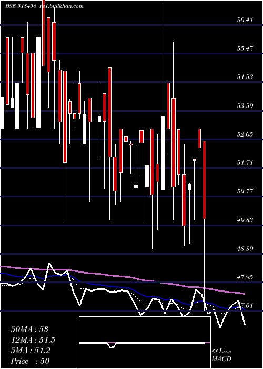The height and width of the screenshot is (369, 263).
Task: Click the 49.83 price axis label
Action: click(x=245, y=220)
